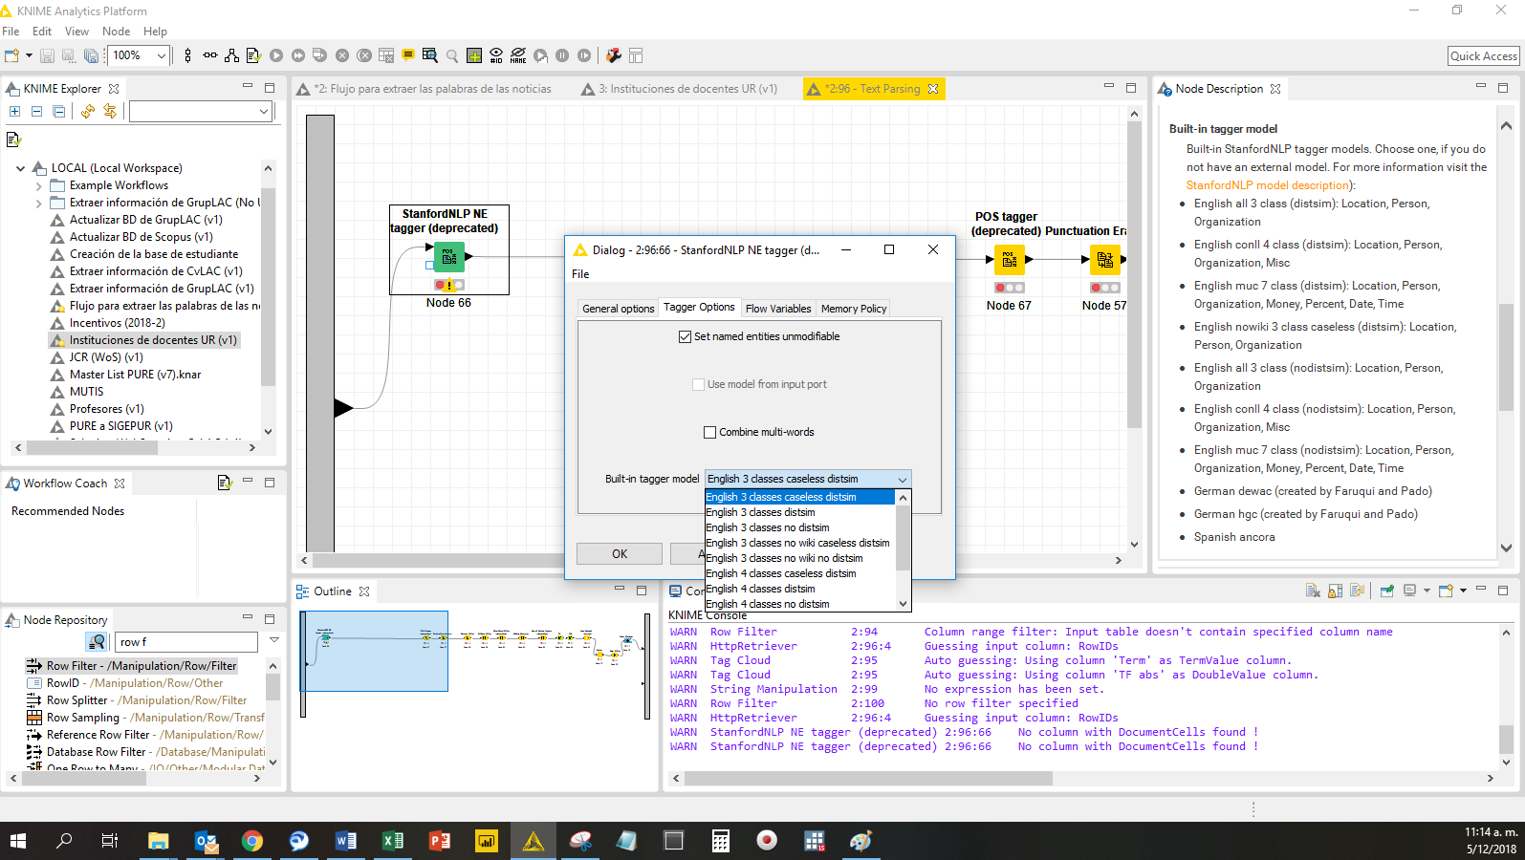1525x860 pixels.
Task: Click the green Add Meta Node icon
Action: tap(474, 55)
